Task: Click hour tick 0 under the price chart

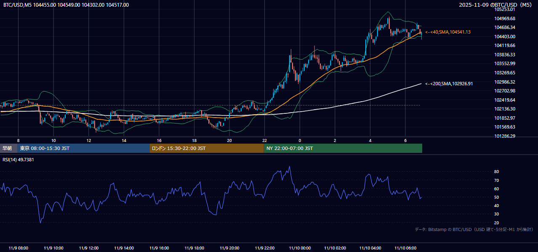Action: 300,140
